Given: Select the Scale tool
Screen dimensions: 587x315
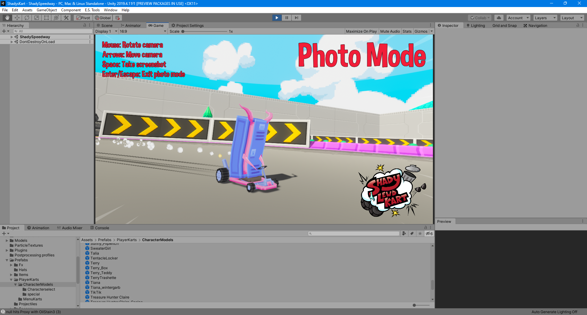Looking at the screenshot, I should click(37, 18).
